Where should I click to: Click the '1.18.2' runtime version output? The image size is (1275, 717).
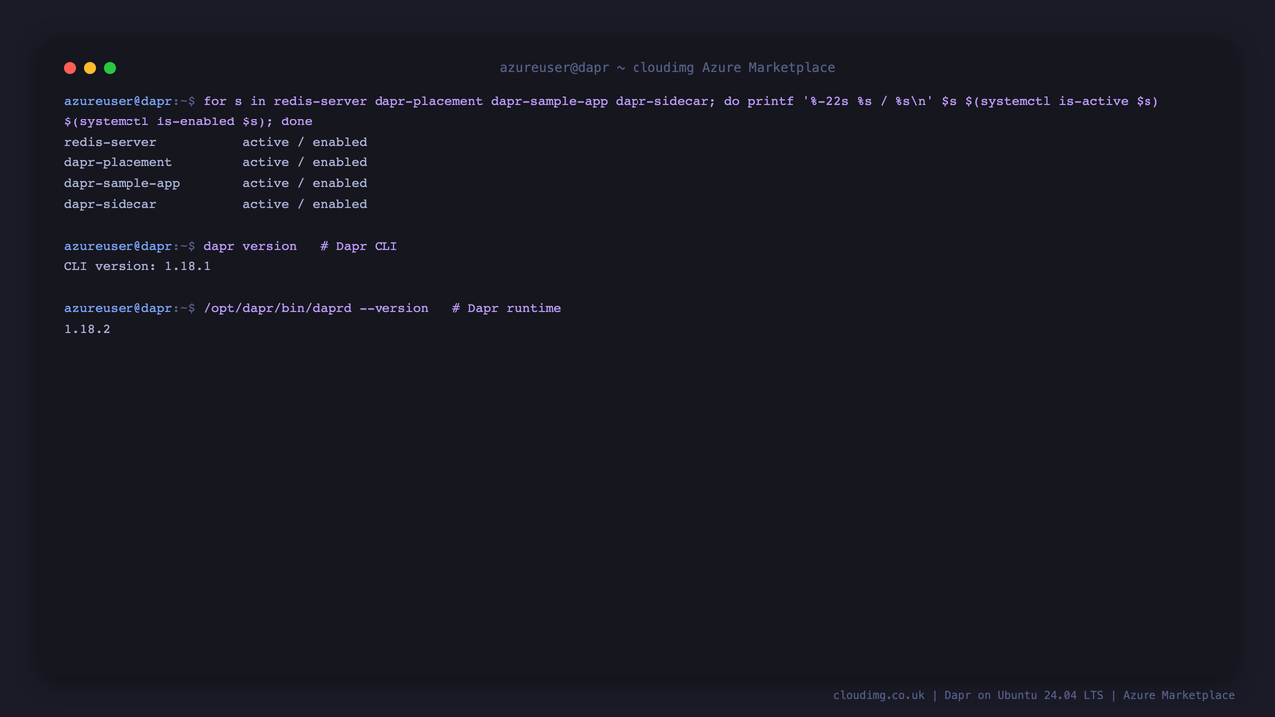87,329
